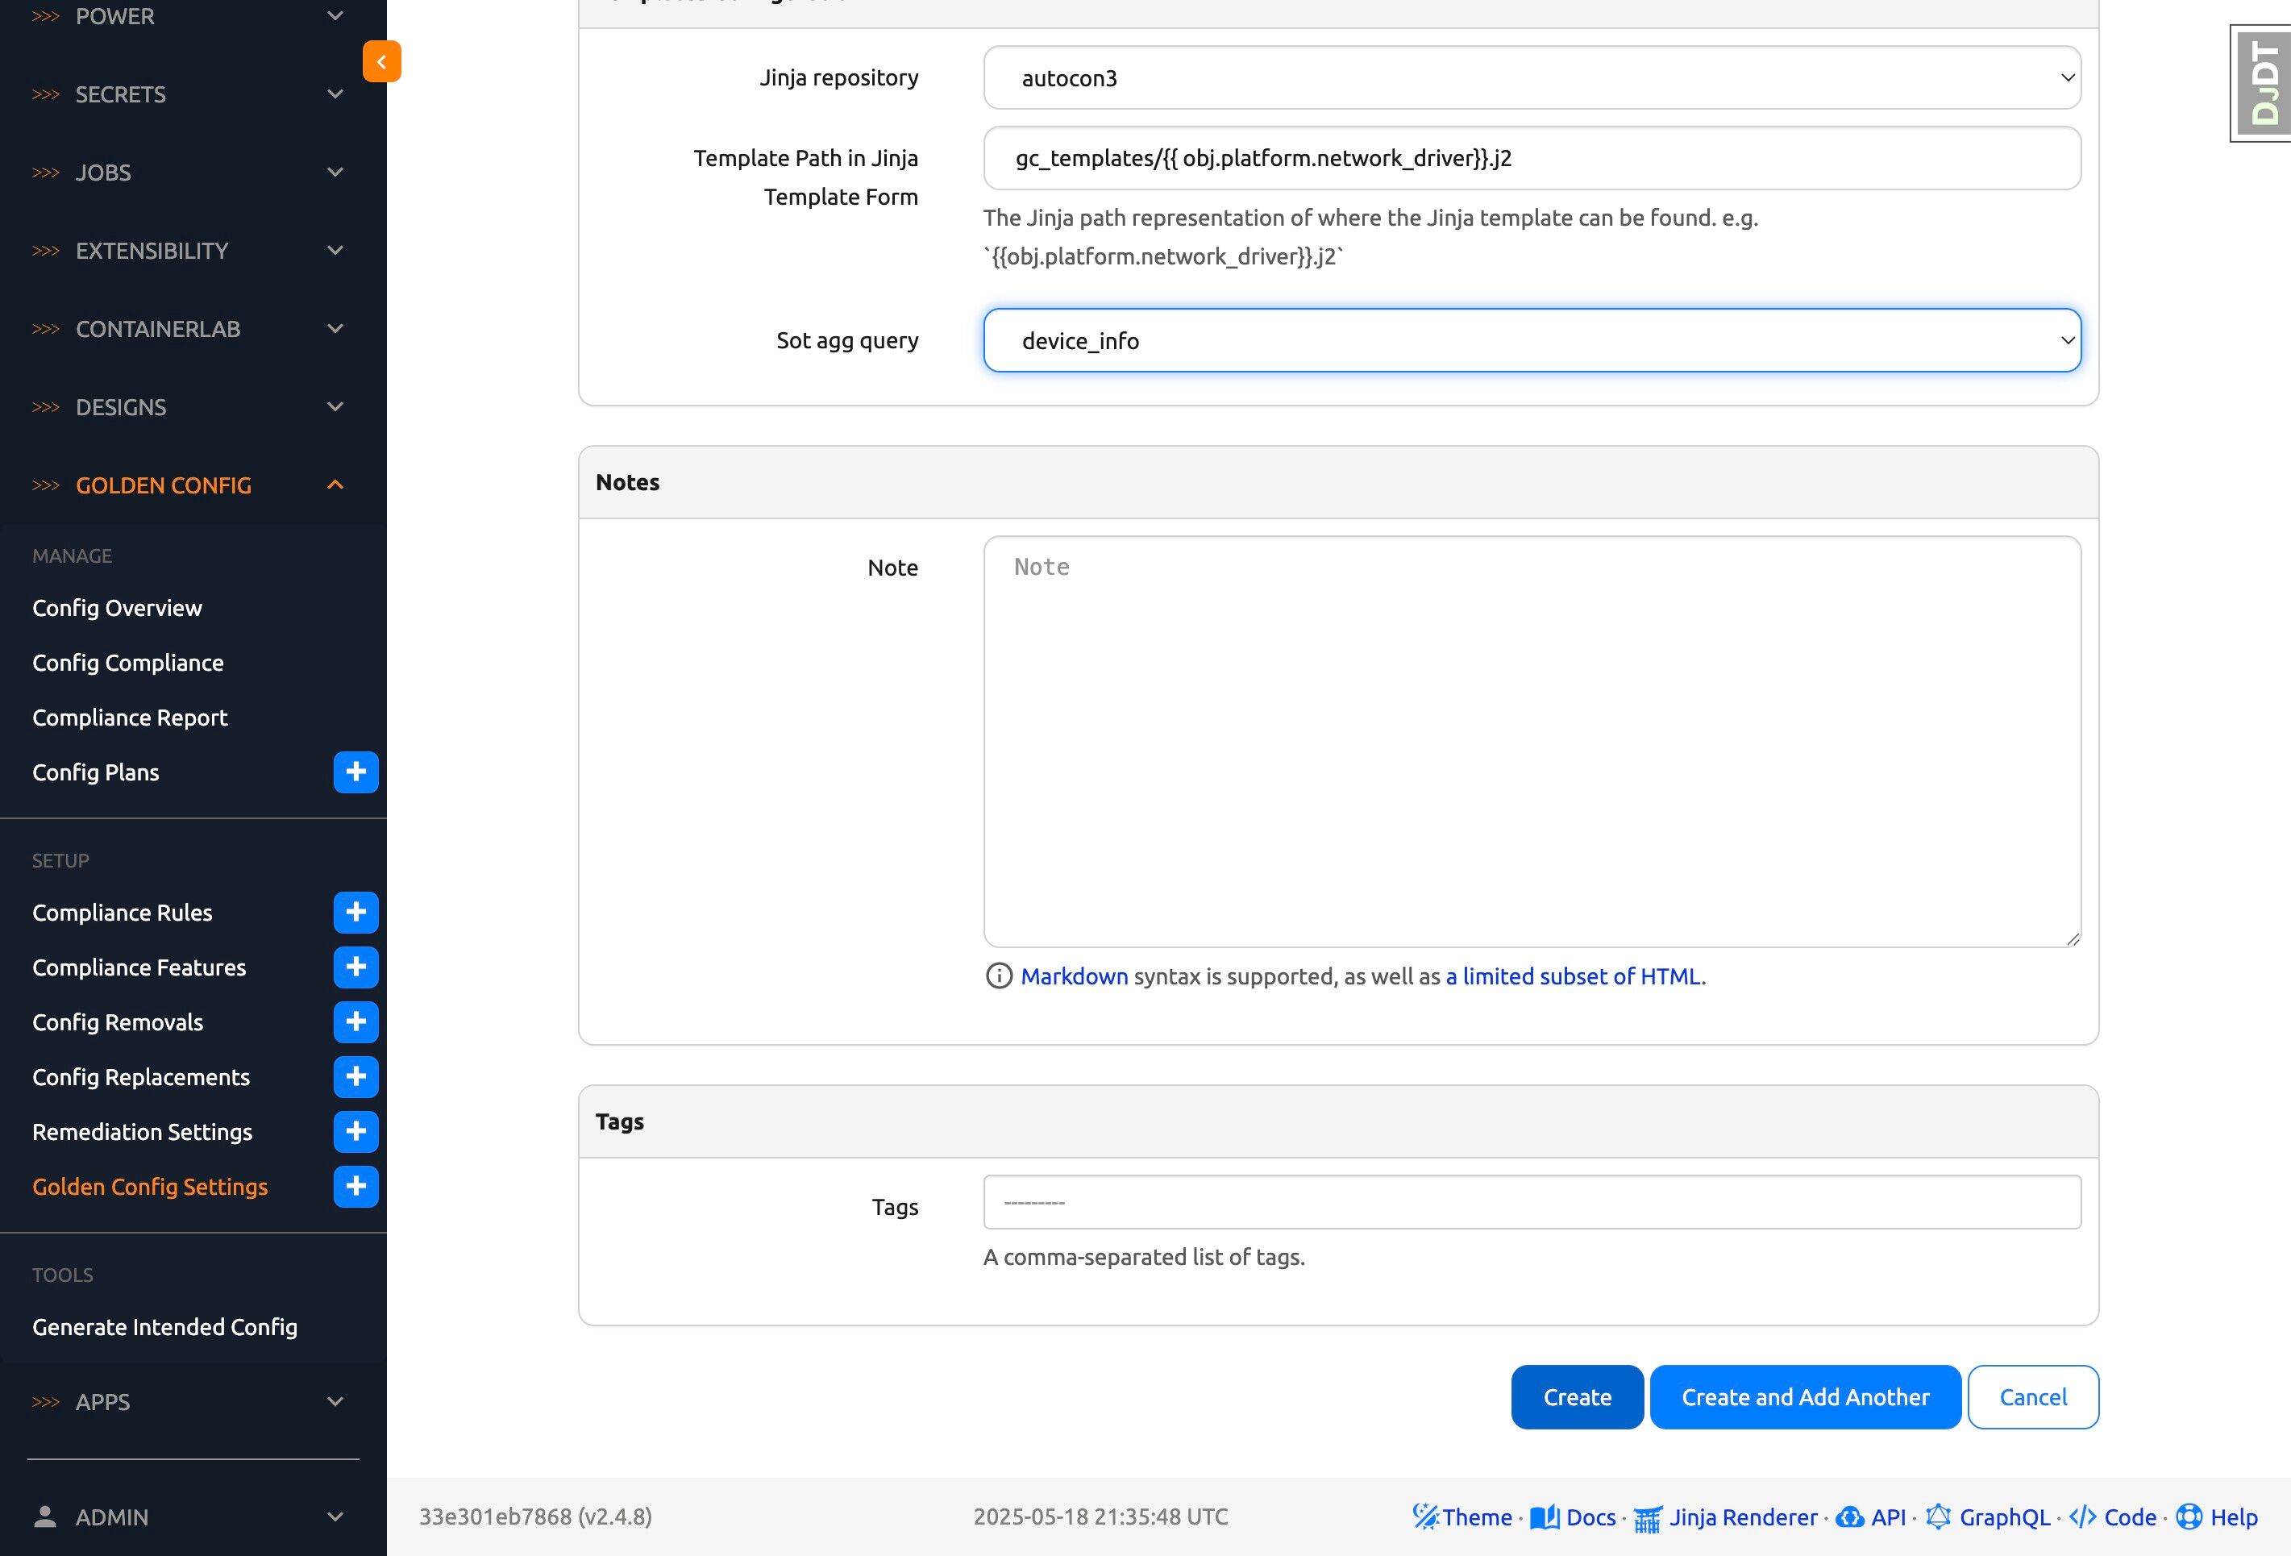Click the Tags selection field

(1531, 1202)
